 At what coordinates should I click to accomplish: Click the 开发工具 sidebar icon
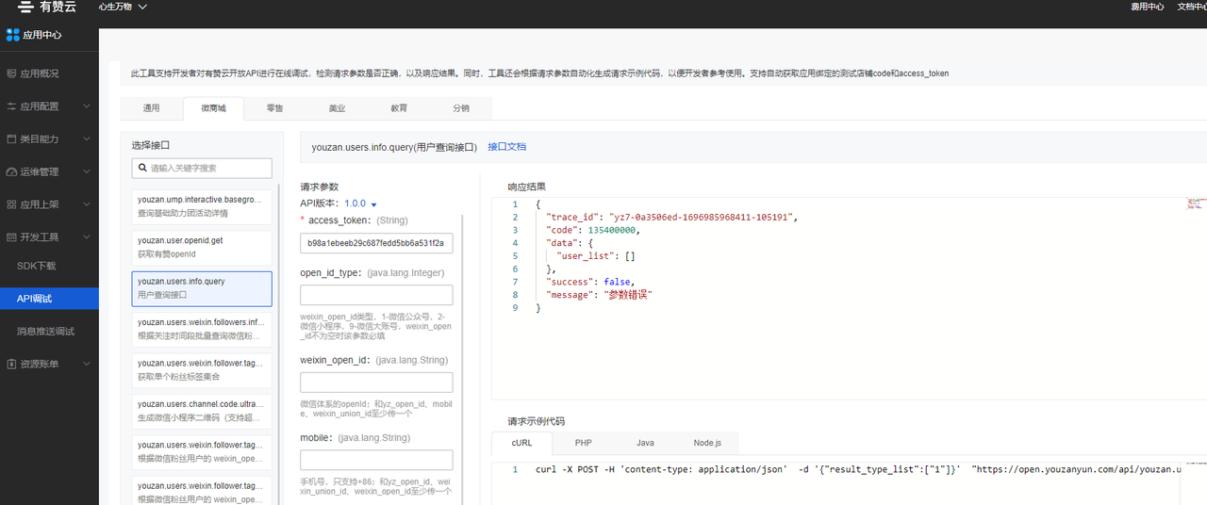coord(11,237)
